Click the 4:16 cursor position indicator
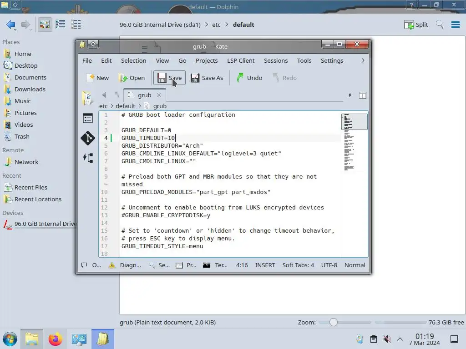The height and width of the screenshot is (349, 466). pyautogui.click(x=242, y=265)
